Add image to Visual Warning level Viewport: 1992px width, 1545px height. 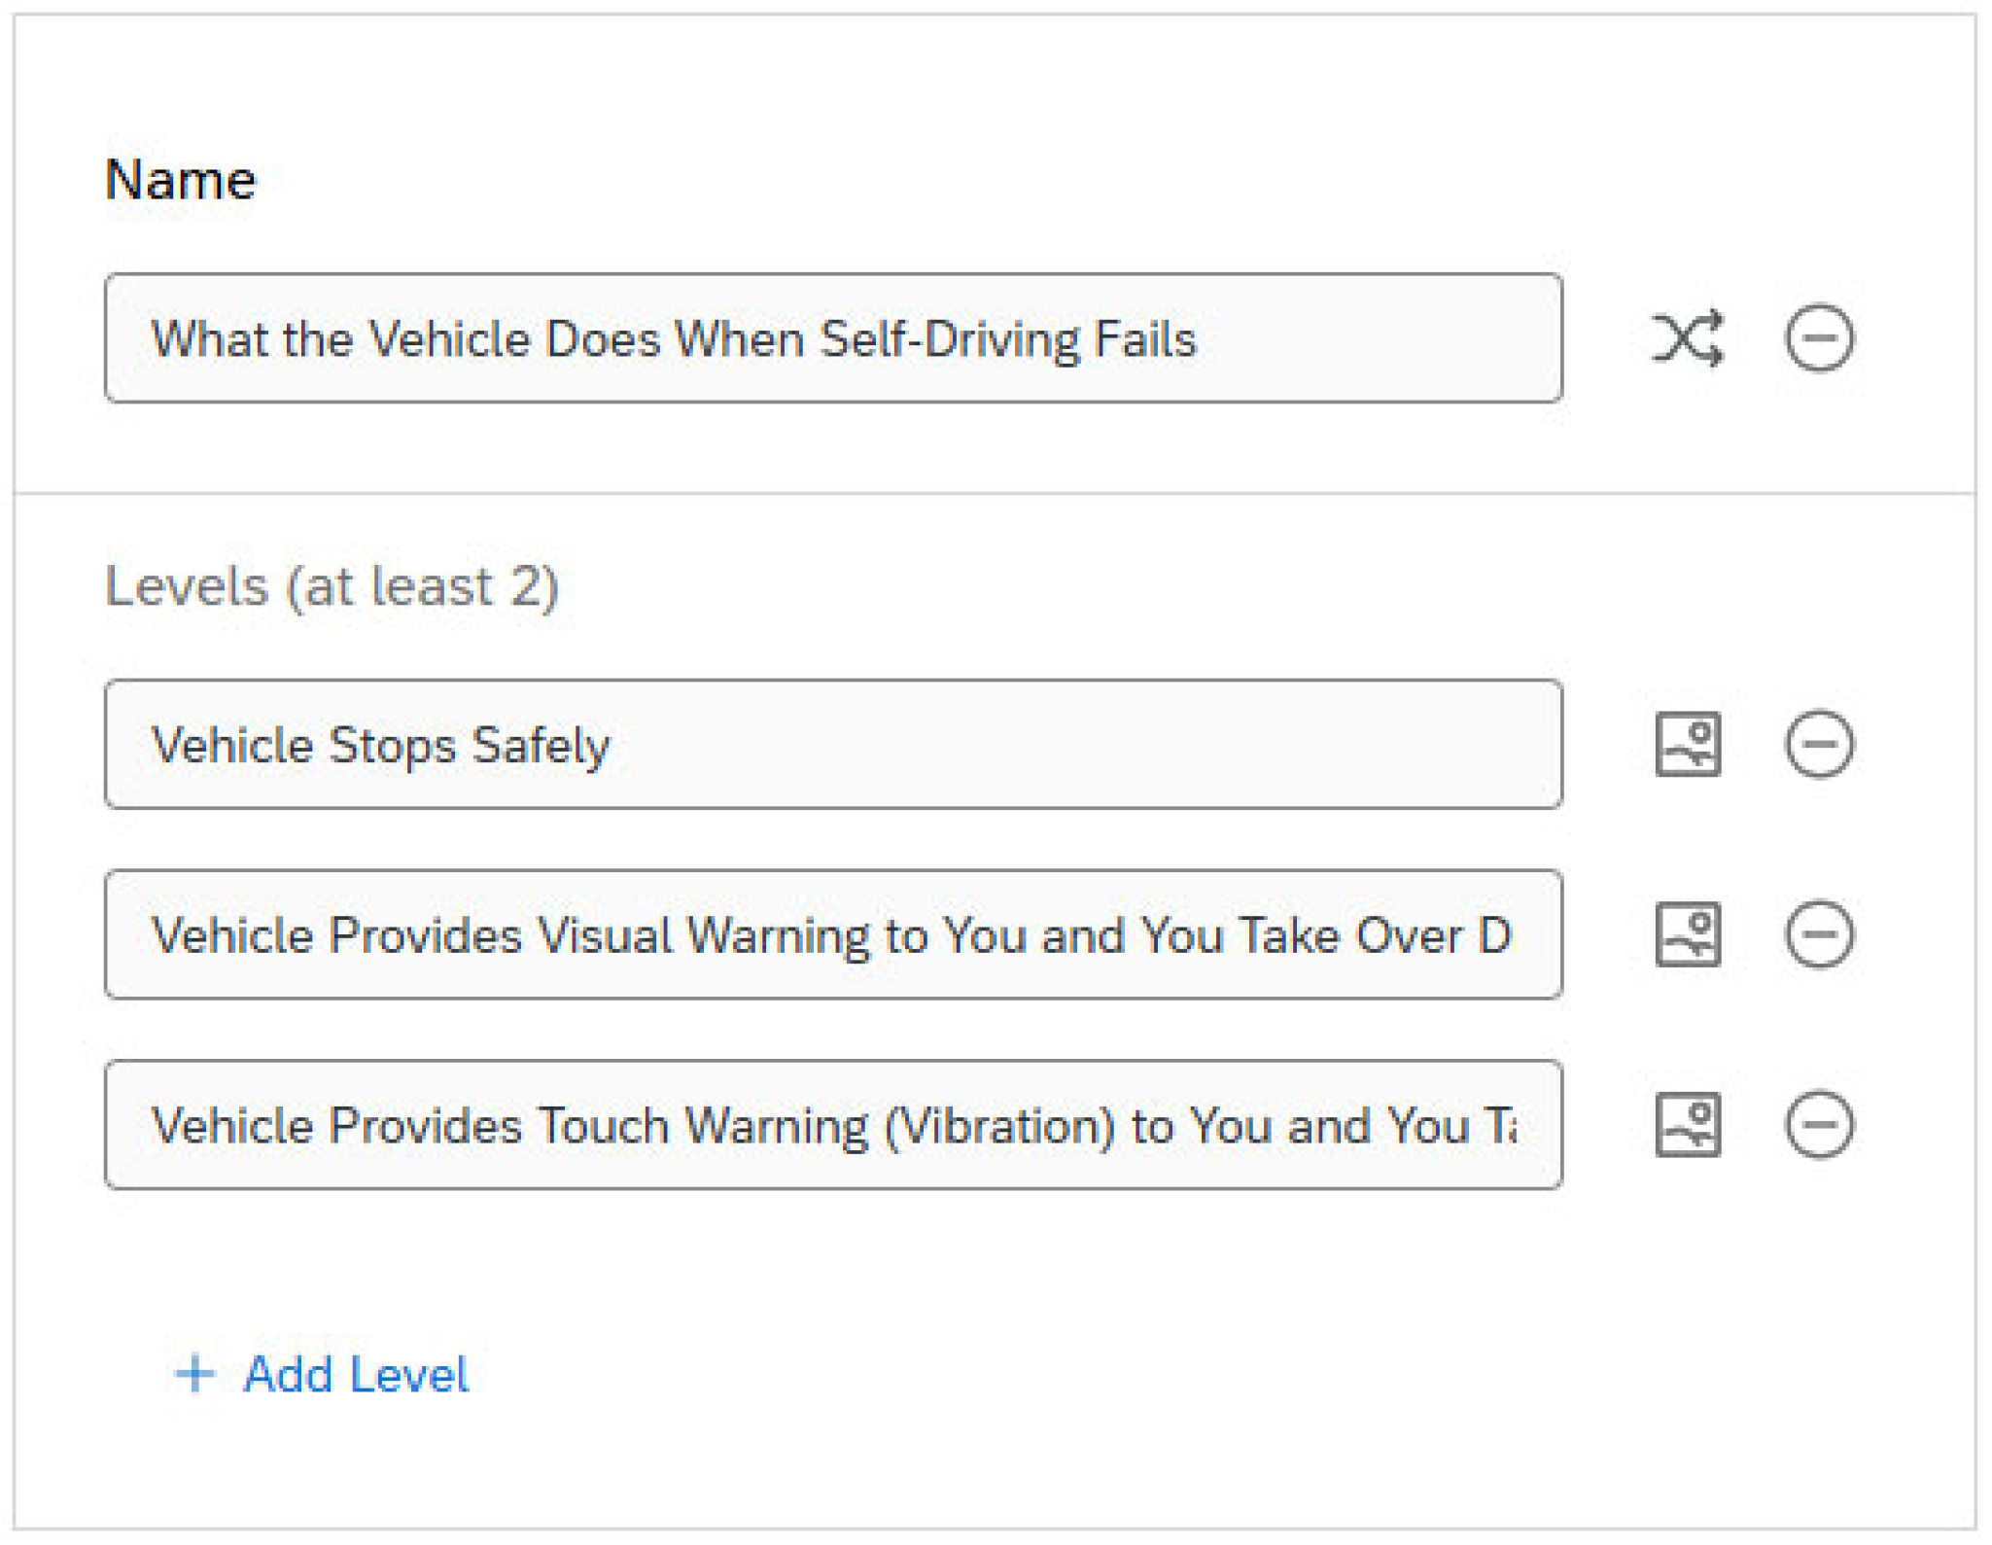[x=1688, y=934]
